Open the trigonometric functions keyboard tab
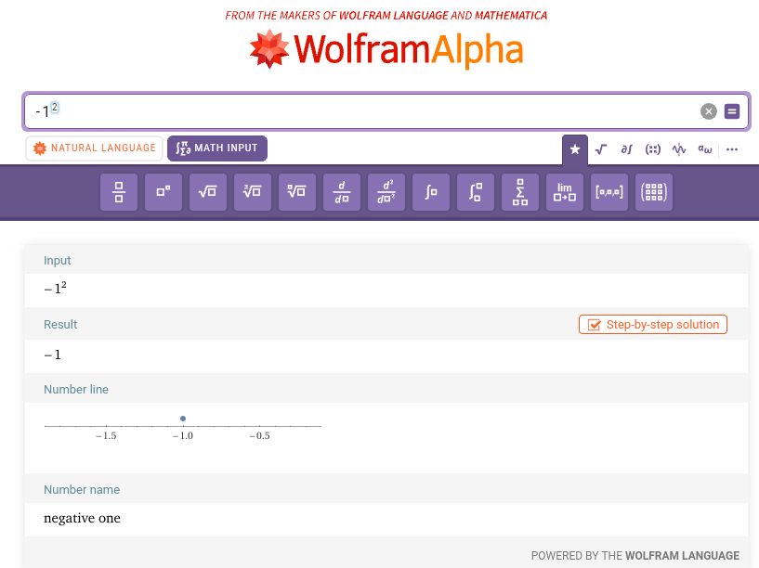The height and width of the screenshot is (568, 759). (679, 149)
